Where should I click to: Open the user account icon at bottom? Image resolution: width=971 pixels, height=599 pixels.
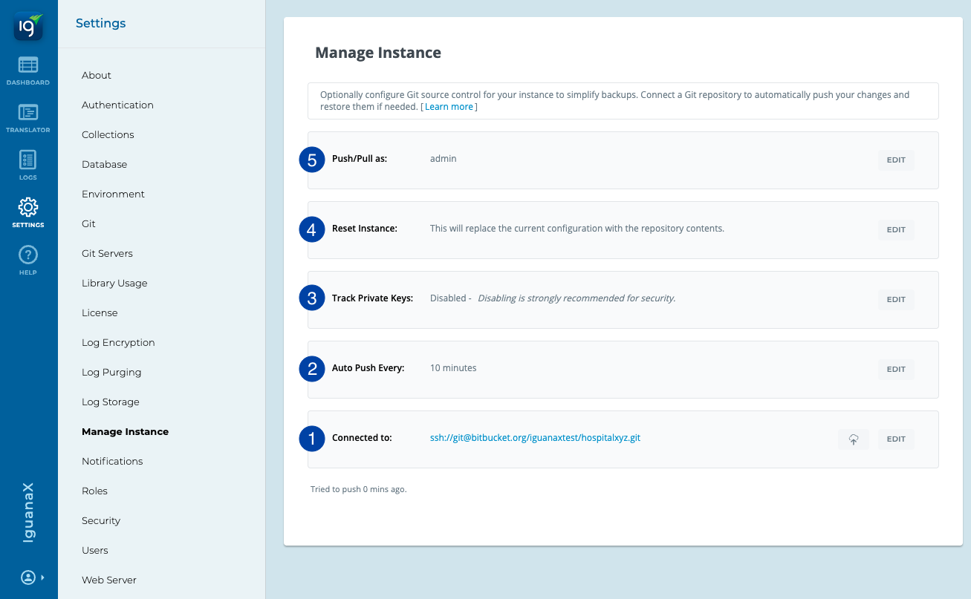click(27, 577)
